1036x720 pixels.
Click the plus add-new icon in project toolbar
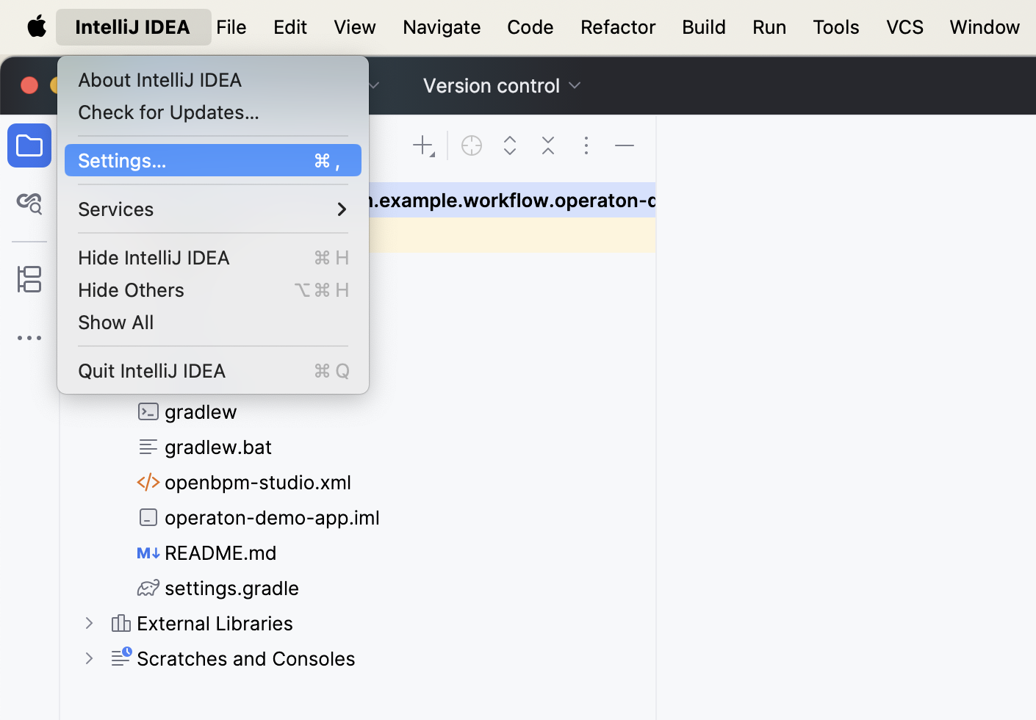423,145
